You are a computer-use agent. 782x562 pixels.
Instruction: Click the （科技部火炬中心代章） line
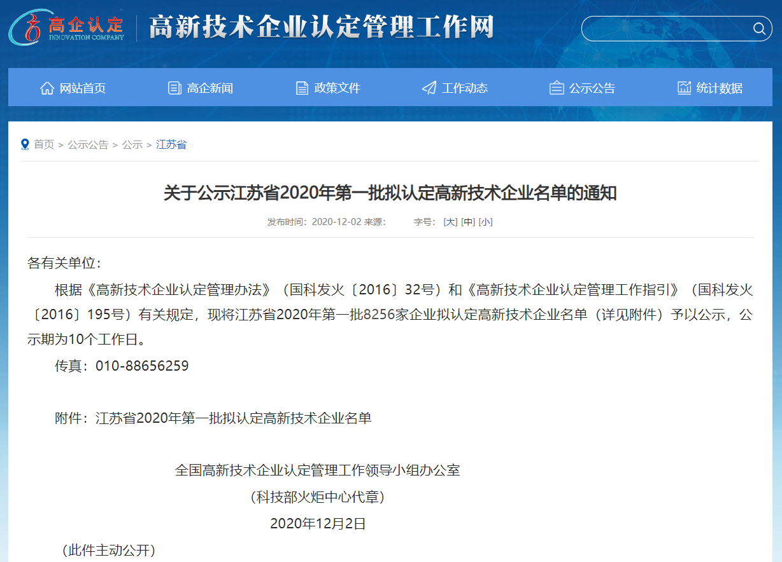coord(318,497)
